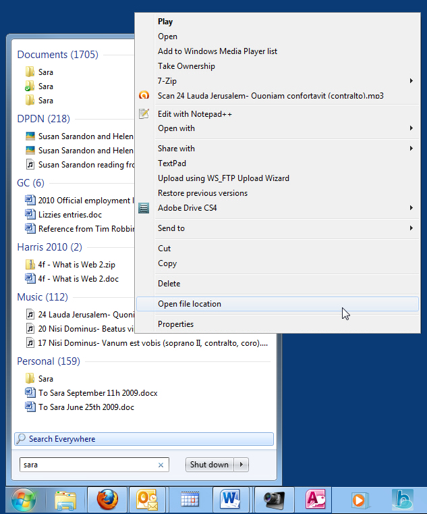Viewport: 427px width, 514px height.
Task: Select Open file location
Action: point(277,304)
